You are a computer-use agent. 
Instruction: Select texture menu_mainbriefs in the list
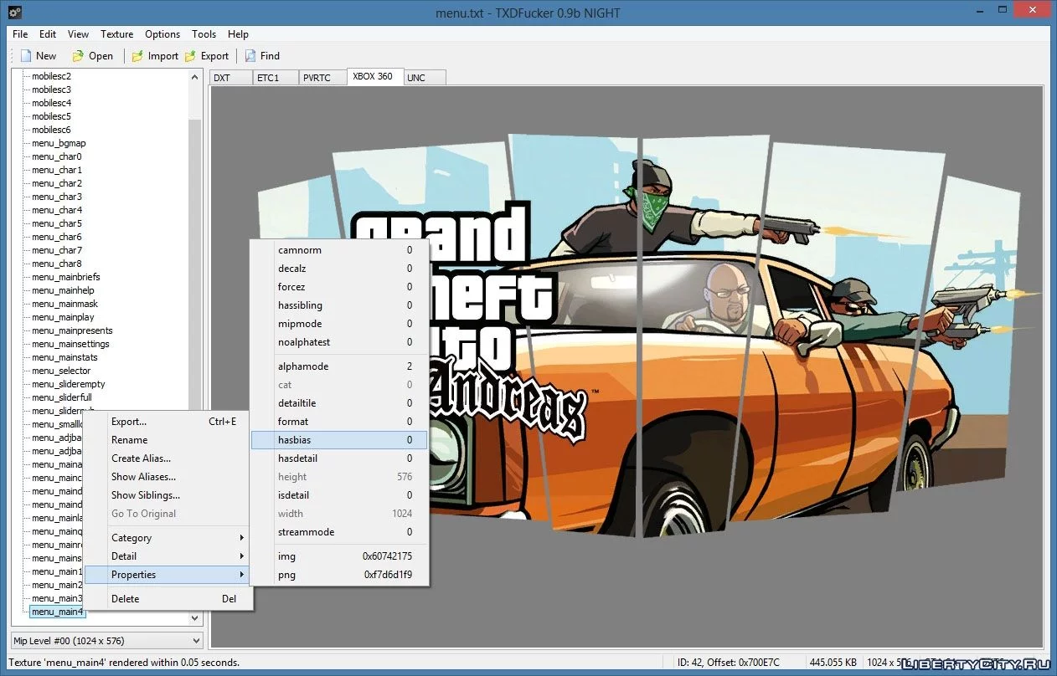coord(65,277)
